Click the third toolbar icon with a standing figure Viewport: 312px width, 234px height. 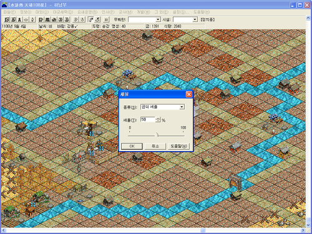(x=19, y=19)
